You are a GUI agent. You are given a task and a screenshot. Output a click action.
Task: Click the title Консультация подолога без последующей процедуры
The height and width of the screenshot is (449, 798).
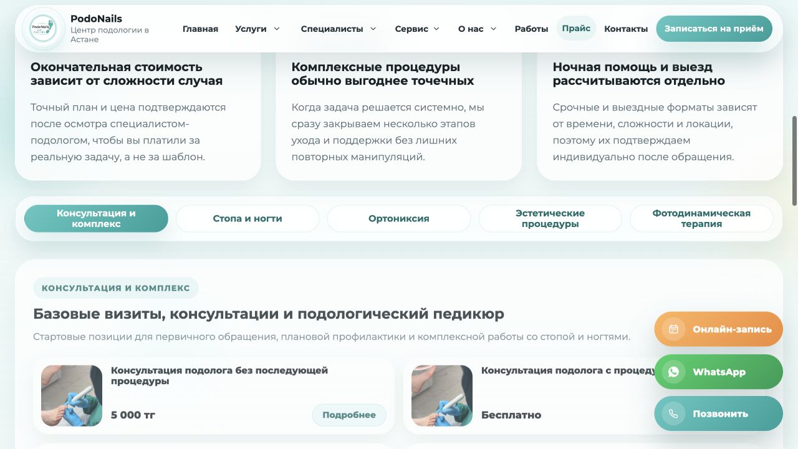click(219, 375)
